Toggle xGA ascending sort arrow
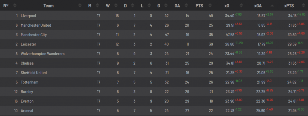 [272, 6]
